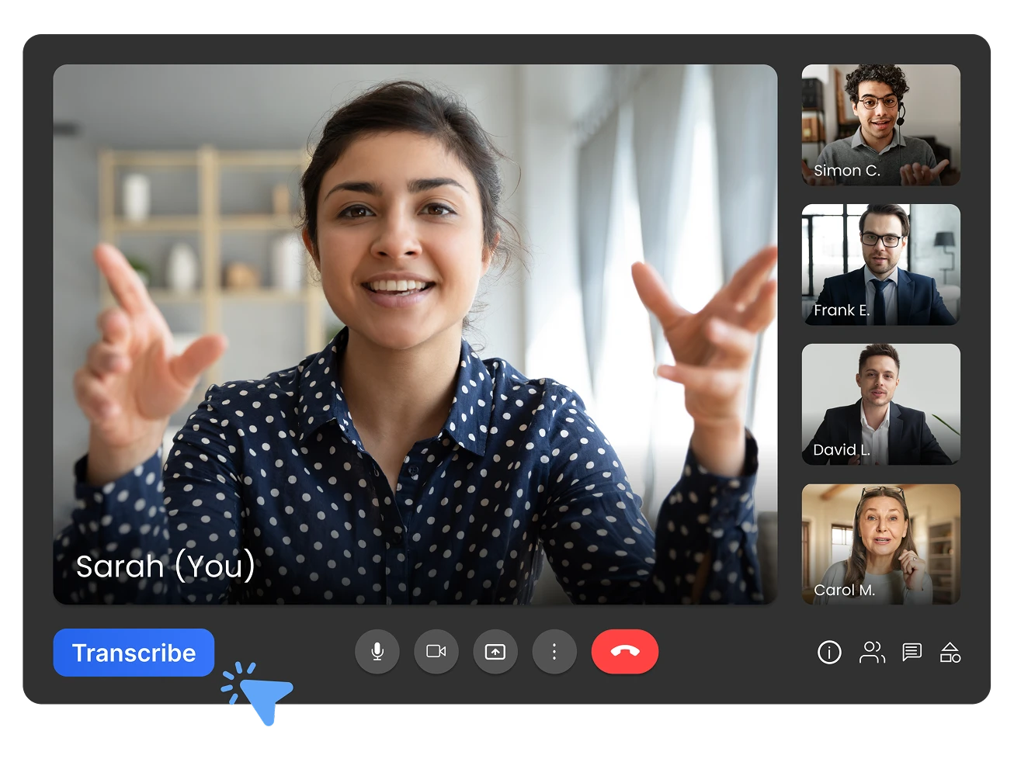Open the apps and shapes panel
Image resolution: width=1014 pixels, height=776 pixels.
(951, 653)
